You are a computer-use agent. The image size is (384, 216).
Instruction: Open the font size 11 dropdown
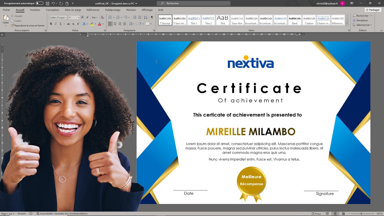click(79, 18)
